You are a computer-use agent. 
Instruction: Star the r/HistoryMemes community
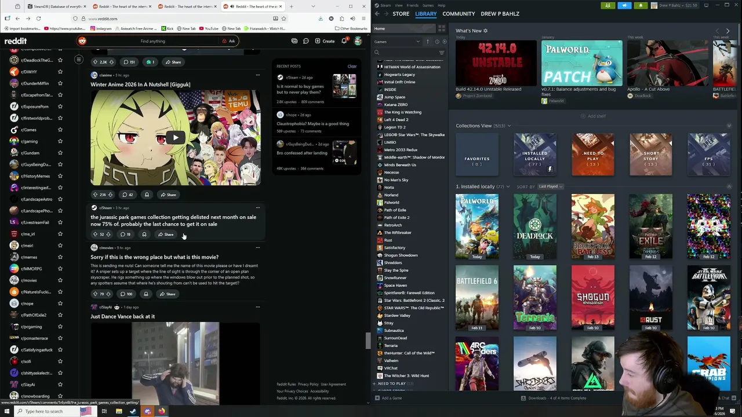(x=60, y=176)
